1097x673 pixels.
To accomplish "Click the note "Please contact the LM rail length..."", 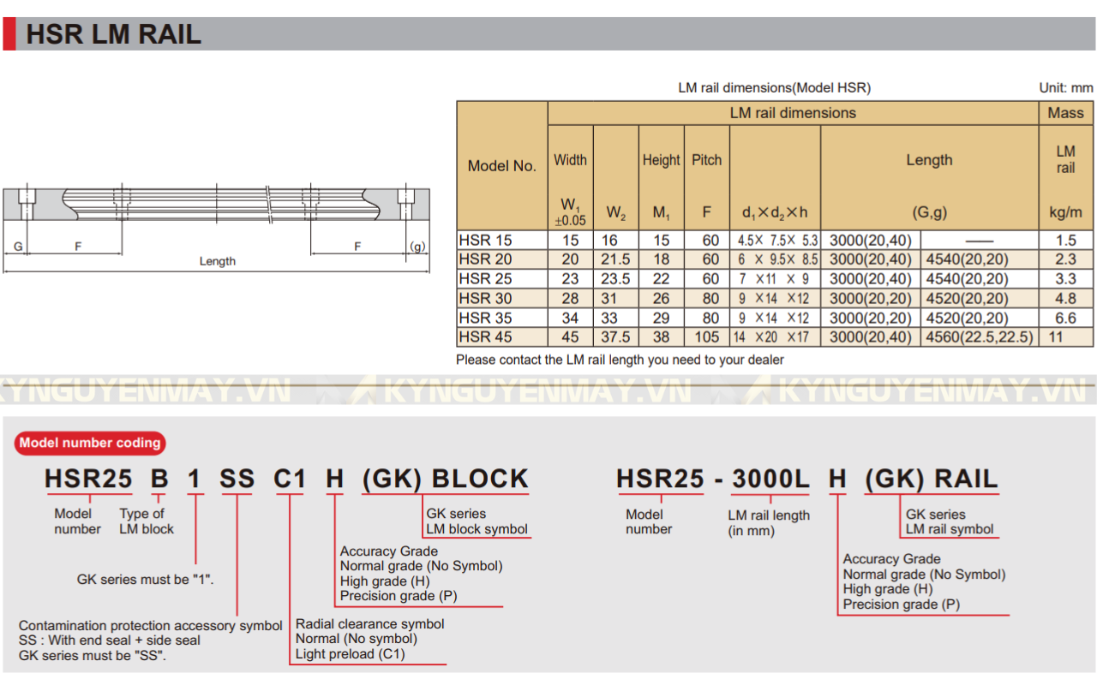I will 620,360.
